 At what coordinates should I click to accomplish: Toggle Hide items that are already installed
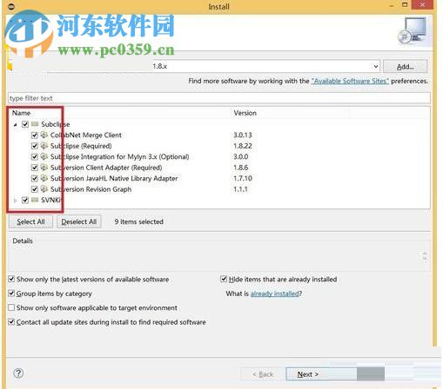[224, 279]
